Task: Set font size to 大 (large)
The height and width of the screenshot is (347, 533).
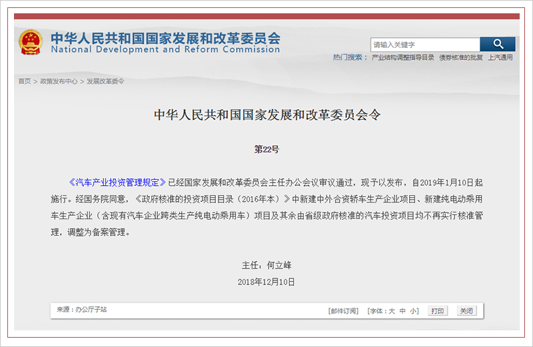Action: tap(392, 311)
